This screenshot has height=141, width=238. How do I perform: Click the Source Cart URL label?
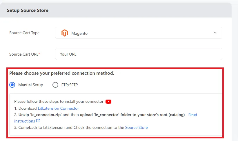point(25,54)
